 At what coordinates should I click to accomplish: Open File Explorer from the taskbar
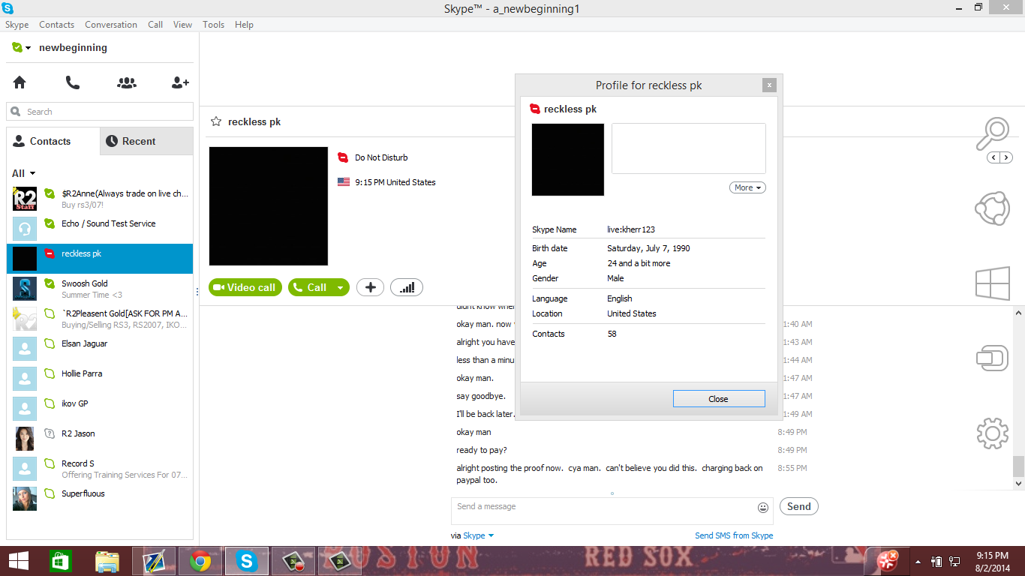click(107, 561)
